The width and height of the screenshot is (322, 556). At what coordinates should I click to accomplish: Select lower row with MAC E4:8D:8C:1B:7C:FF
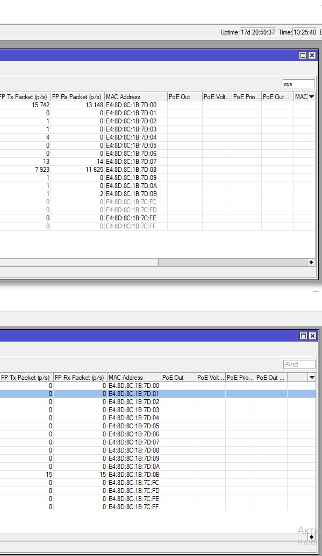(158, 507)
